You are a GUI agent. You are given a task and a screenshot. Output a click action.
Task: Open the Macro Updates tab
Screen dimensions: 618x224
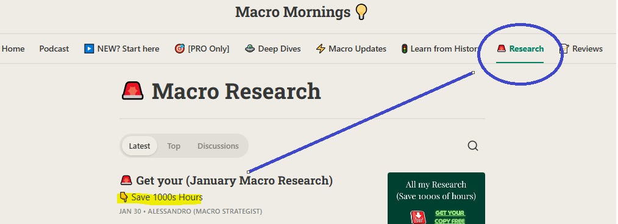click(x=351, y=49)
